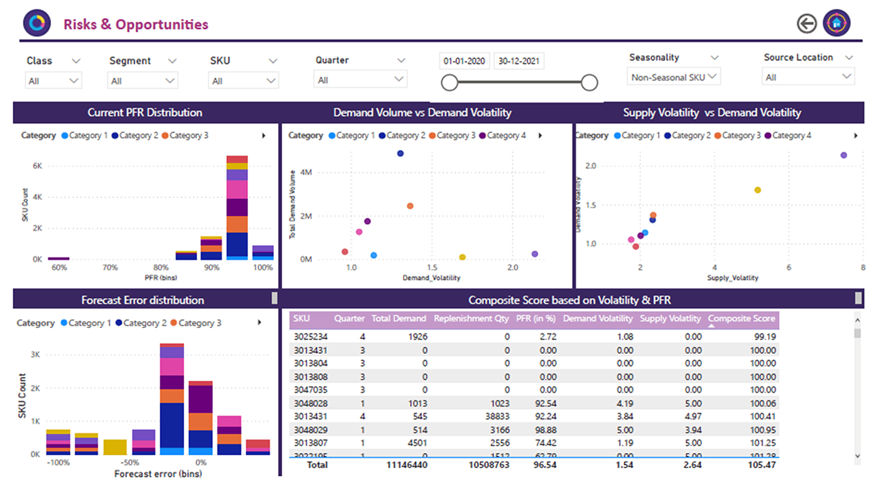Expand the SKU slicer header chevron

pos(273,60)
